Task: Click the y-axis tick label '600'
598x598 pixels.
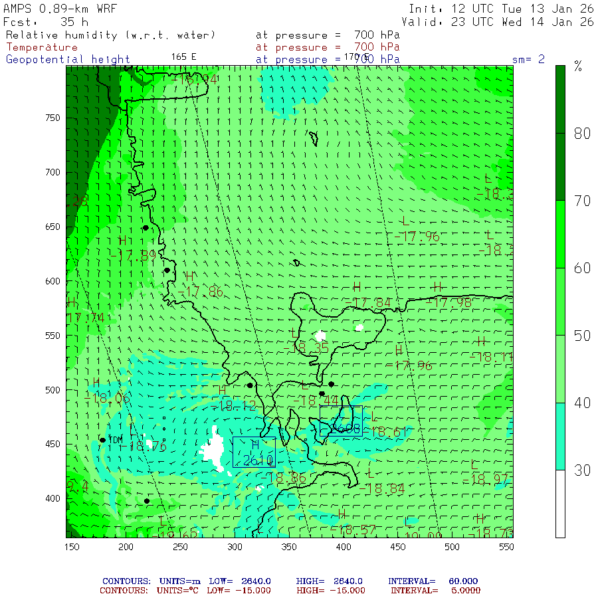Action: click(x=52, y=281)
